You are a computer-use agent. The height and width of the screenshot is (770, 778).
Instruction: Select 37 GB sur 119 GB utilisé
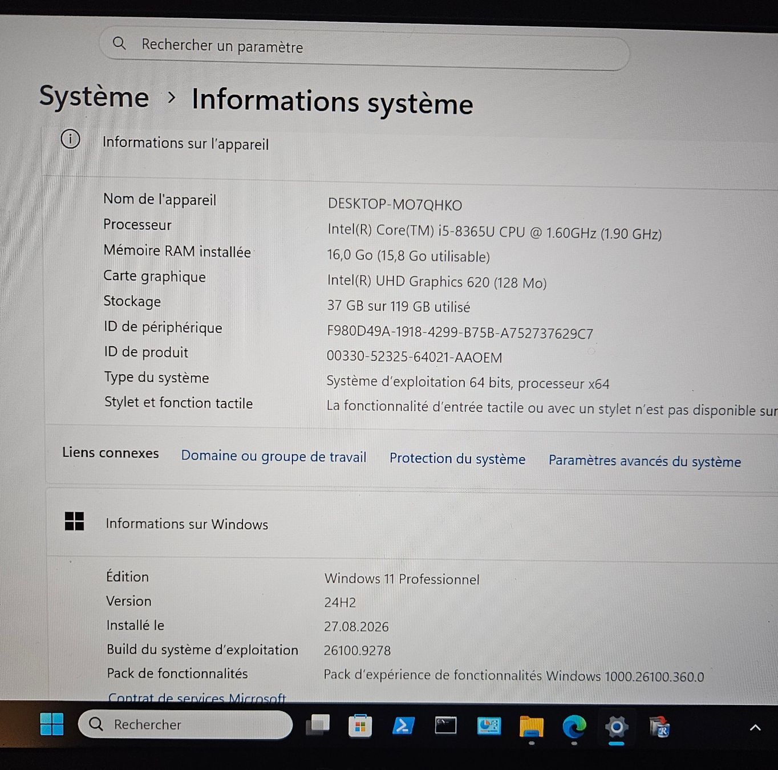click(398, 306)
